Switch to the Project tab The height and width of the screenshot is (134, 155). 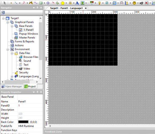coord(30,86)
